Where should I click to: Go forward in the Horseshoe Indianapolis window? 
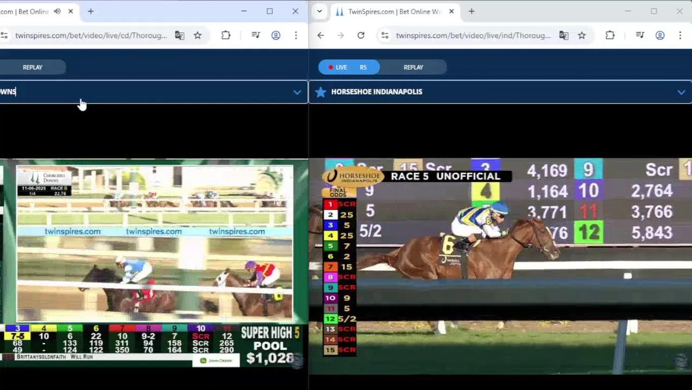pyautogui.click(x=341, y=35)
